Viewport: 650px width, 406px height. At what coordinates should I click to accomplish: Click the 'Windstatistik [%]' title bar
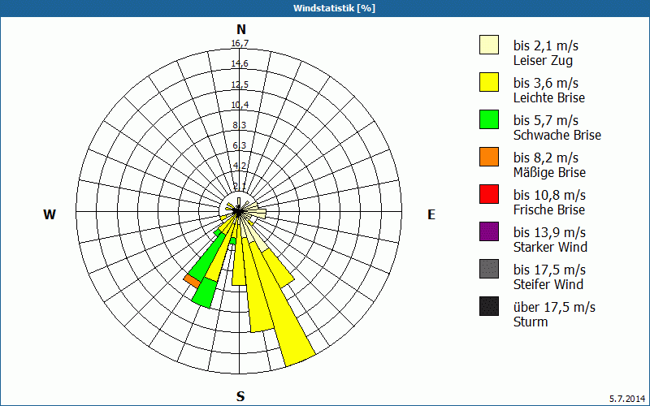tap(325, 8)
